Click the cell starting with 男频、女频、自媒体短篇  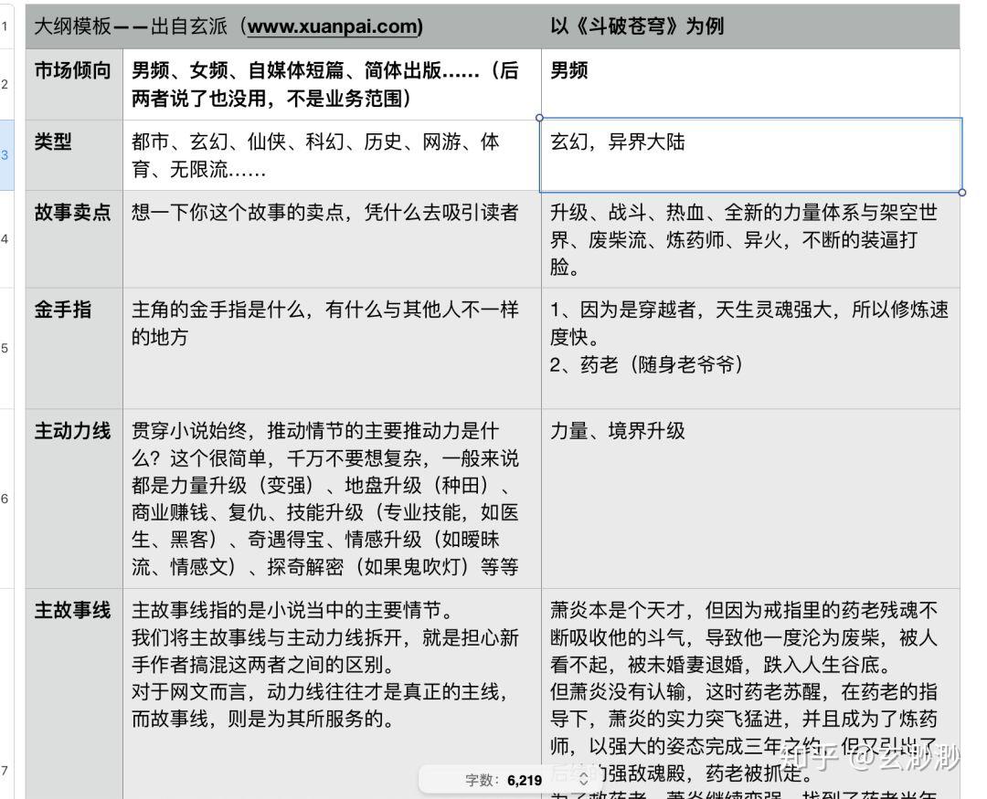click(x=332, y=84)
